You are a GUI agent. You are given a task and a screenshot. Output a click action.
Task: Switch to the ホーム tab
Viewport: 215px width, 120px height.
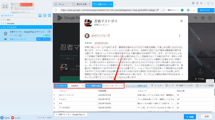[x=61, y=4]
